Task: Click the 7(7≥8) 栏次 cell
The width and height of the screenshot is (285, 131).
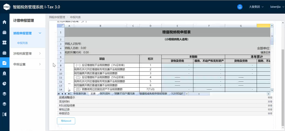Action: pos(150,89)
